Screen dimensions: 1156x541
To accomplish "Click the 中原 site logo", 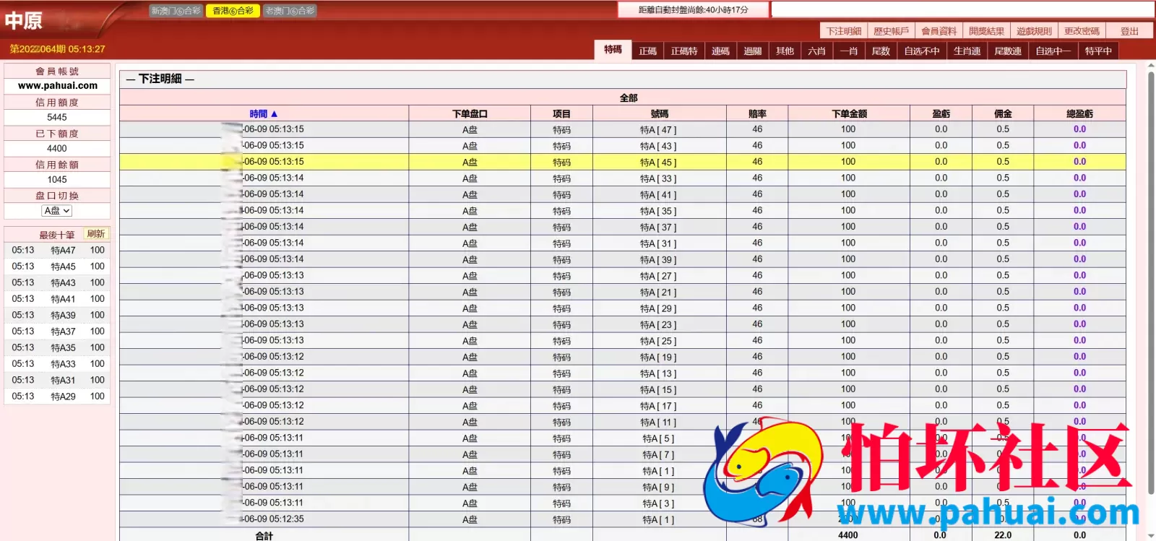I will [x=23, y=20].
